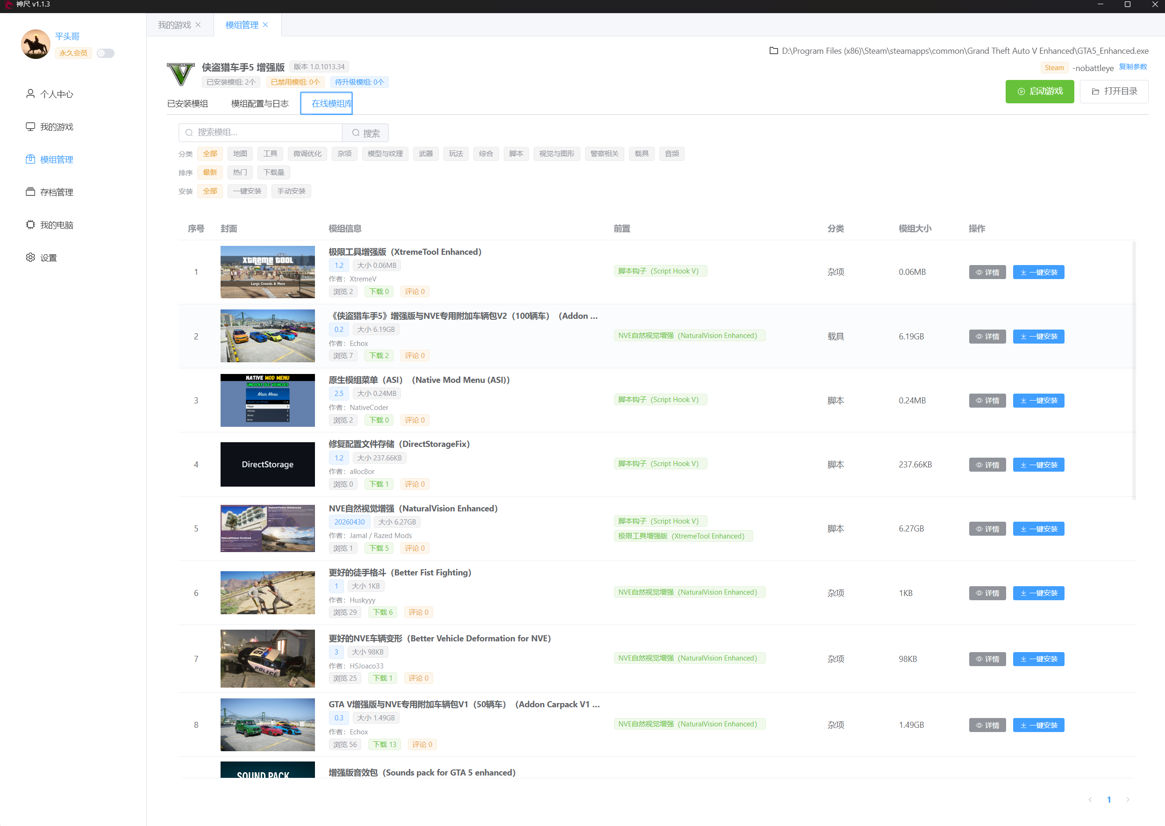The height and width of the screenshot is (826, 1165).
Task: View 详情 for DirectStorageFix
Action: 987,465
